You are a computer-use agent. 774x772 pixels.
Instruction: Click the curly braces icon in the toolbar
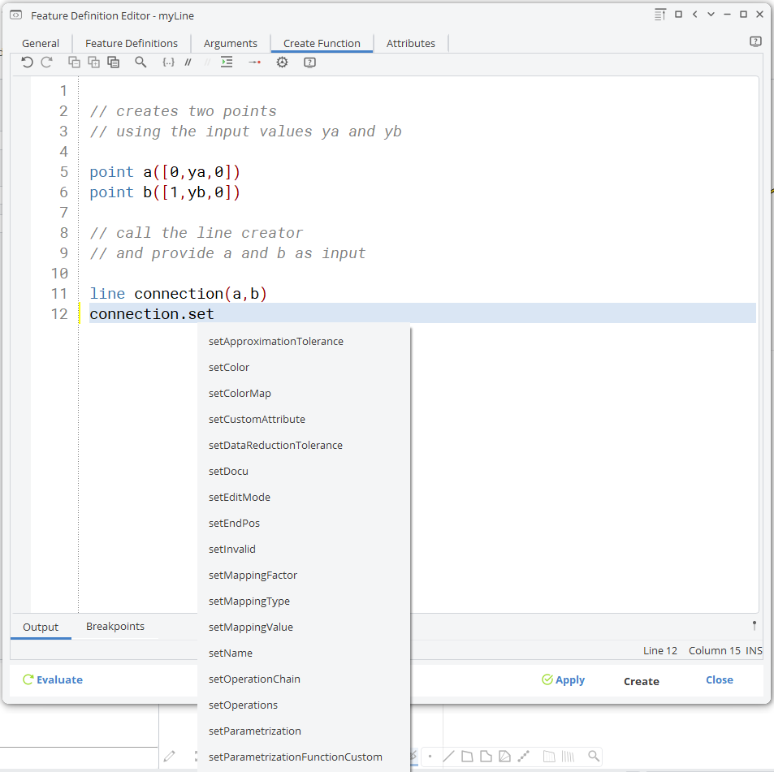coord(168,63)
